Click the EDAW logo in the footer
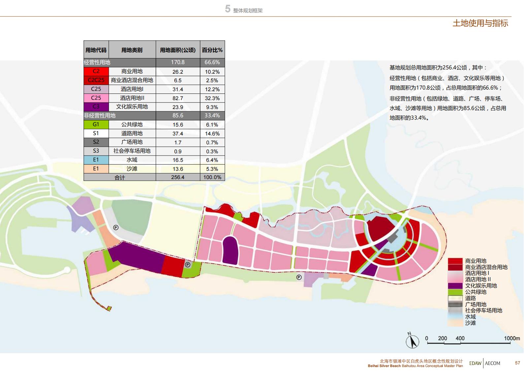Image resolution: width=524 pixels, height=371 pixels. tap(475, 363)
